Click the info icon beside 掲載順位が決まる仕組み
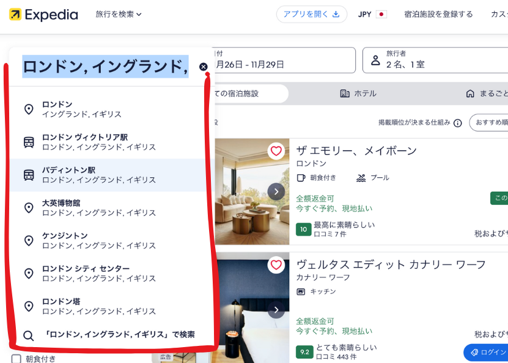Viewport: 508px width, 363px height. tap(457, 123)
